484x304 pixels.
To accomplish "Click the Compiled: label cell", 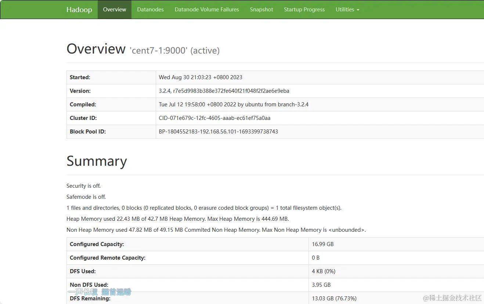I will click(x=111, y=105).
